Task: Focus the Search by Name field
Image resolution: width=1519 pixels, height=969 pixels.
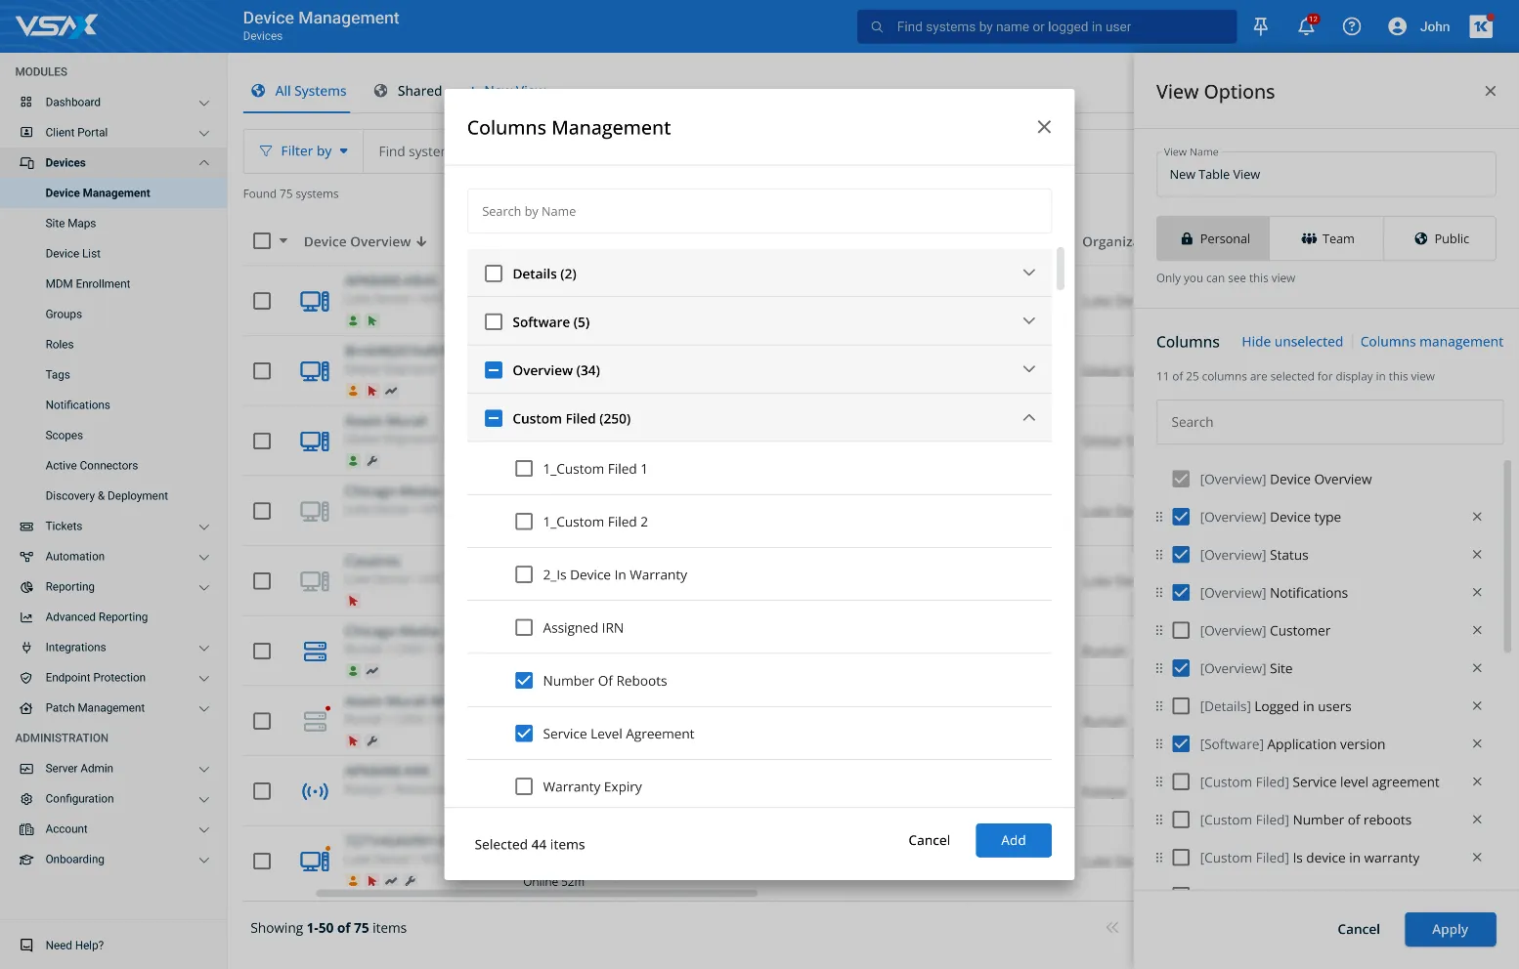Action: point(759,211)
